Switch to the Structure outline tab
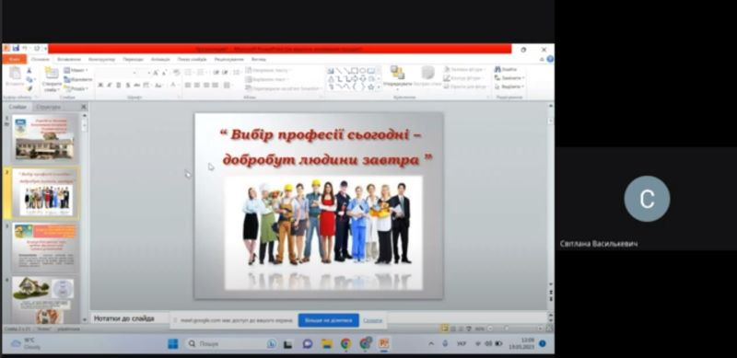 (49, 107)
